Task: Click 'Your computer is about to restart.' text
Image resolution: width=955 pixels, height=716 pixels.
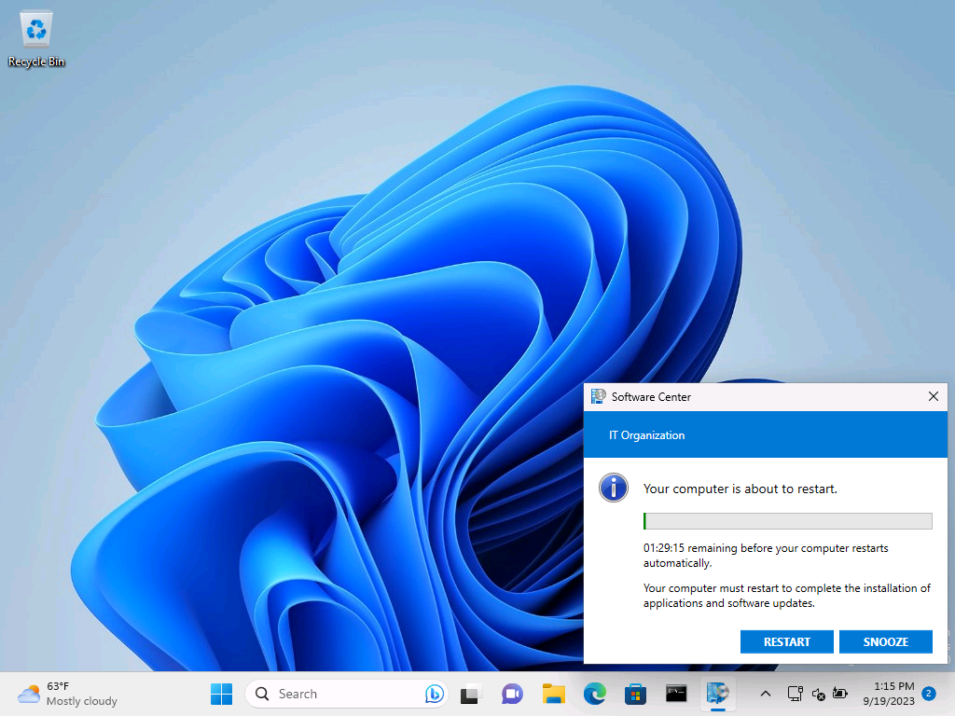Action: pyautogui.click(x=740, y=489)
